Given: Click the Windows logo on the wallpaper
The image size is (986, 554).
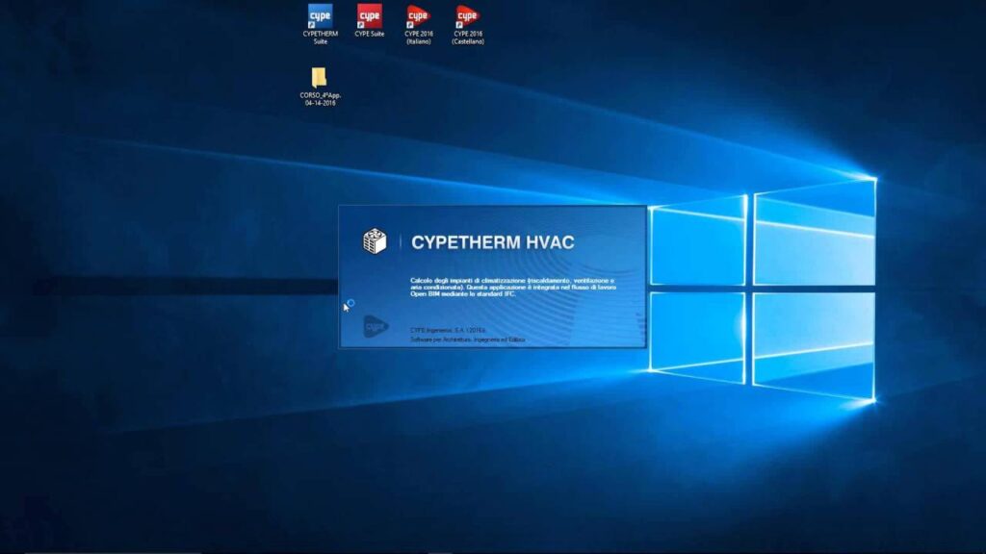Looking at the screenshot, I should click(762, 286).
